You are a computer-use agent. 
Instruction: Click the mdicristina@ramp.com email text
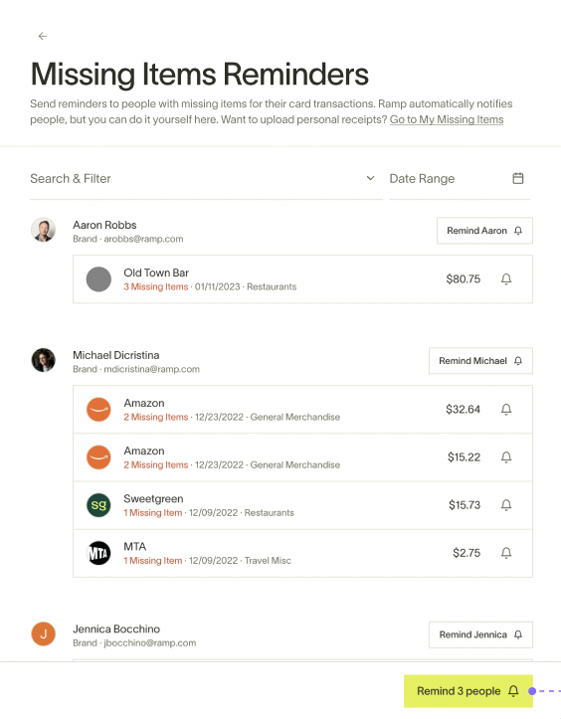coord(152,369)
